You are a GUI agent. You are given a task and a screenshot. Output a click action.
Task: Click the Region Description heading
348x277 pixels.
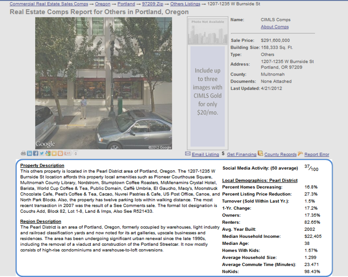click(40, 222)
